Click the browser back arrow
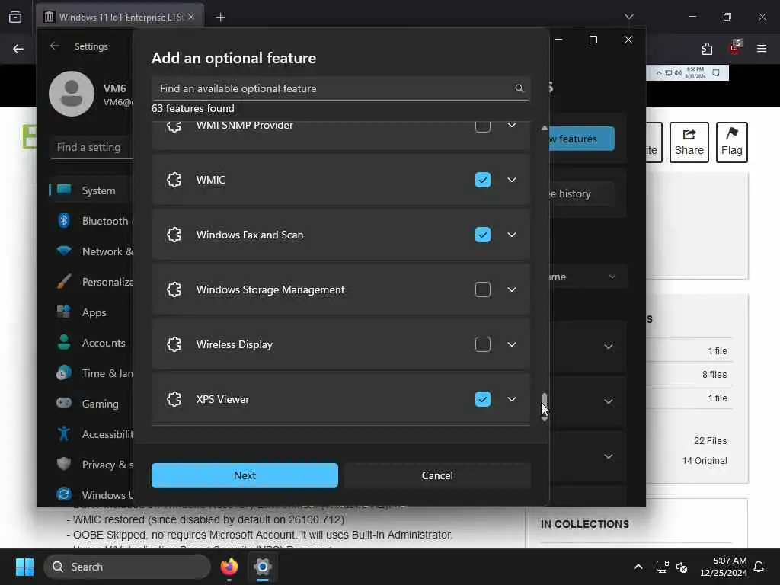Screen dimensions: 780x585 pos(18,49)
